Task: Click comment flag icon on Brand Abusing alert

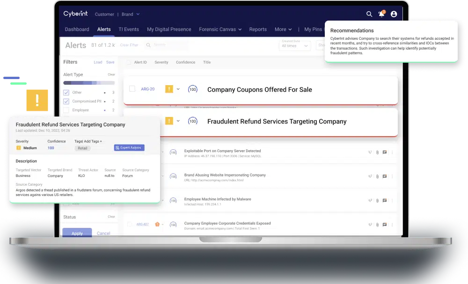Action: click(x=385, y=176)
